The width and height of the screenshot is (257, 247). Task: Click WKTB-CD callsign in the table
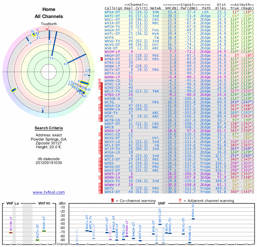coord(112,120)
